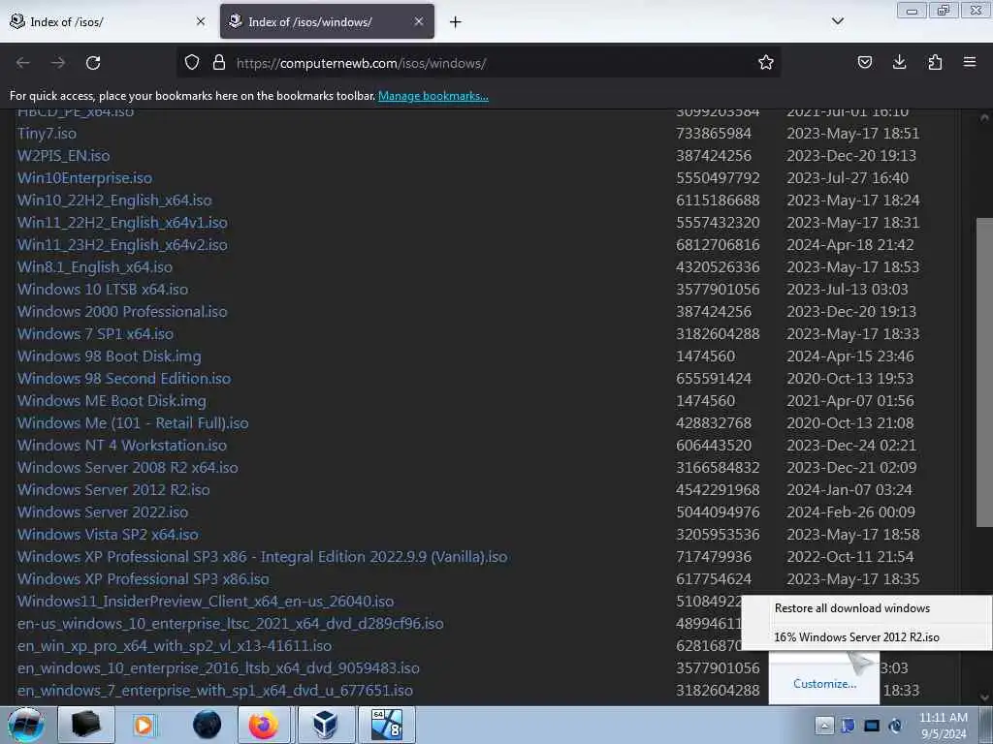Open the dark globe taskbar icon
Viewport: 993px width, 744px height.
[x=207, y=725]
